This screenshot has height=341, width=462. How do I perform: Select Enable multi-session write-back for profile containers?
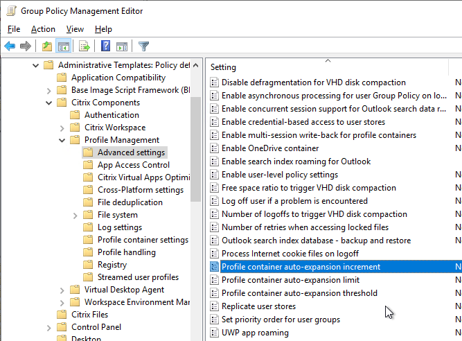(319, 135)
